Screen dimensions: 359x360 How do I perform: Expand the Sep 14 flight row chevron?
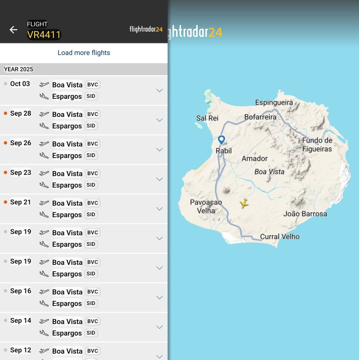click(x=159, y=327)
